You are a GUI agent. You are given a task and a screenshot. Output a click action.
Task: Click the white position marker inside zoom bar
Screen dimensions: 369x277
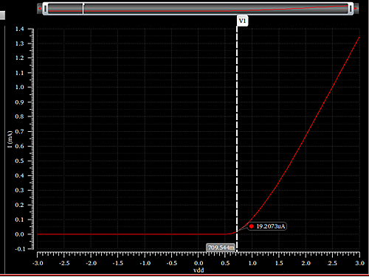(x=83, y=9)
